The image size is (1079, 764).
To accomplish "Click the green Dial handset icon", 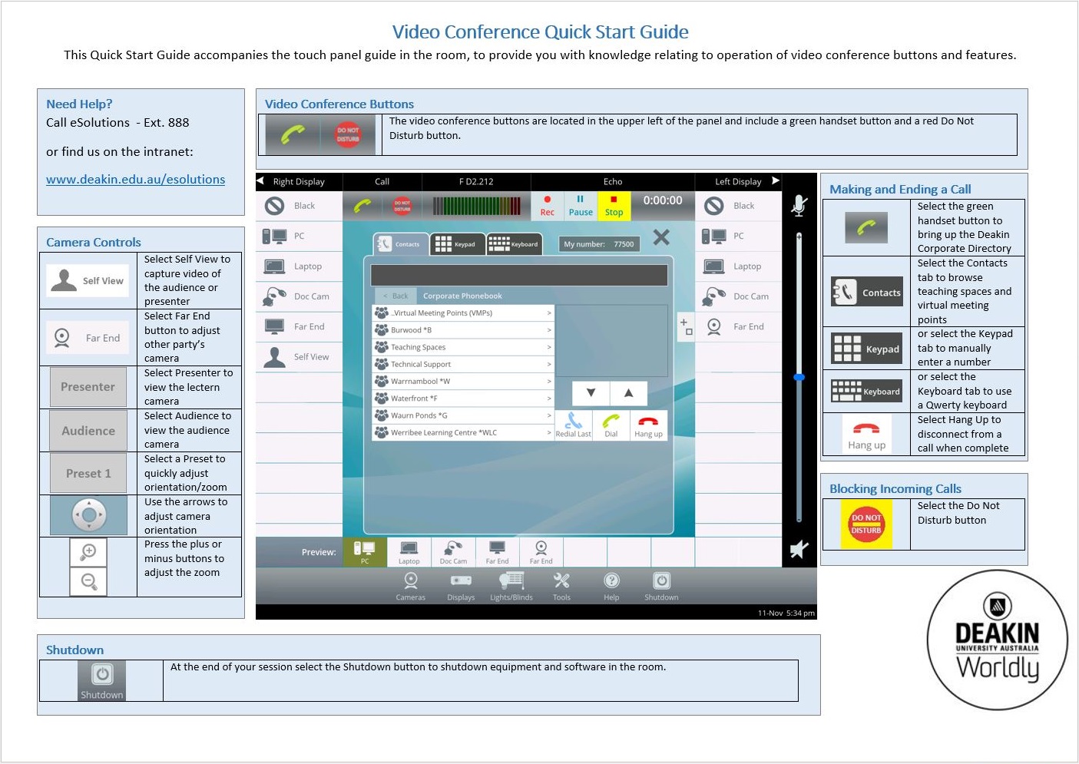I will pos(611,425).
